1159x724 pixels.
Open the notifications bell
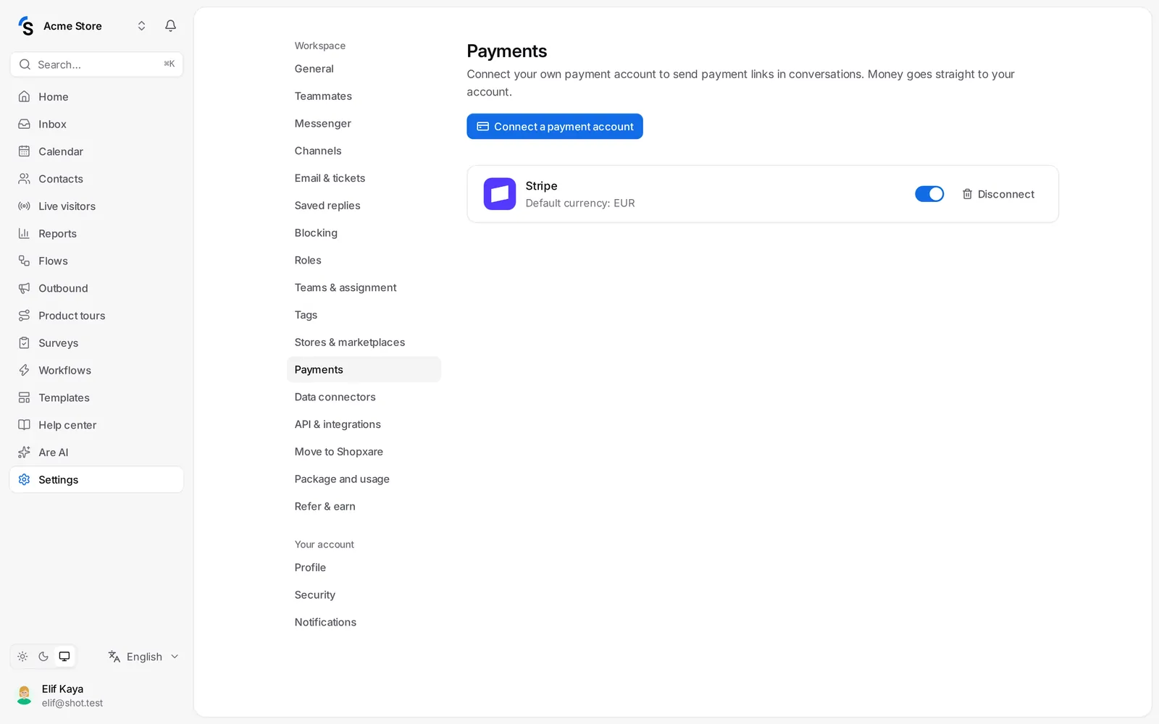[x=170, y=26]
